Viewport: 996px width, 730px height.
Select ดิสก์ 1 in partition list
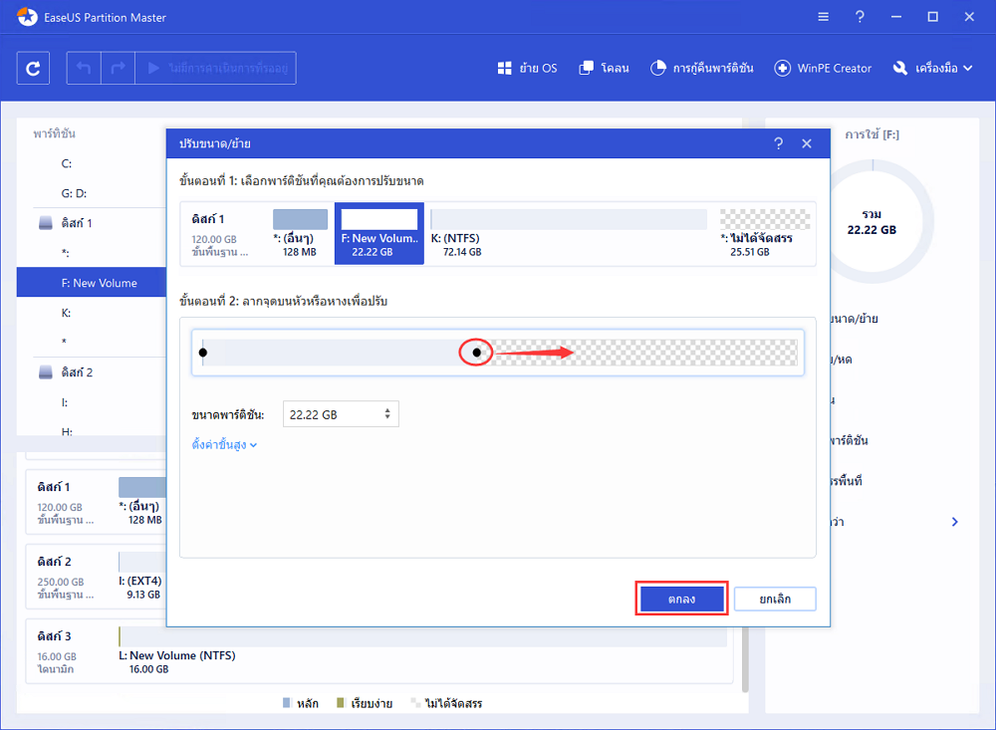point(77,223)
